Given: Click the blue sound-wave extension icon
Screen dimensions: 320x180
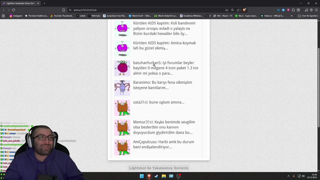Looking at the screenshot, I should click(278, 10).
